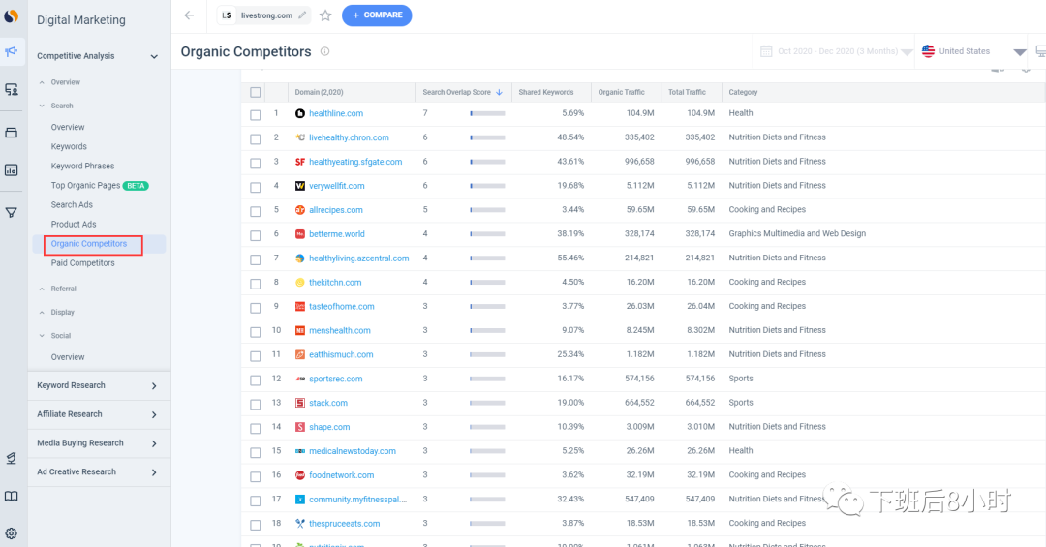Go to Top Organic Pages menu item
Image resolution: width=1046 pixels, height=547 pixels.
[x=85, y=186]
